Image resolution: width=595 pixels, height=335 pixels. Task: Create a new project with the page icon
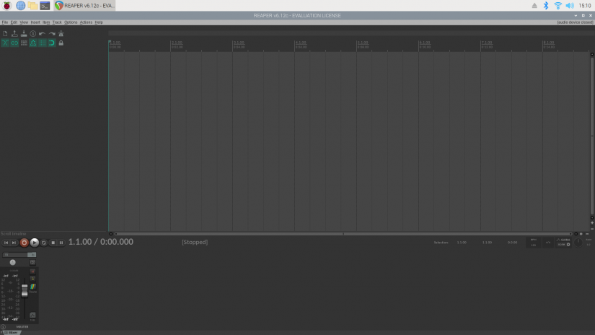[x=5, y=34]
